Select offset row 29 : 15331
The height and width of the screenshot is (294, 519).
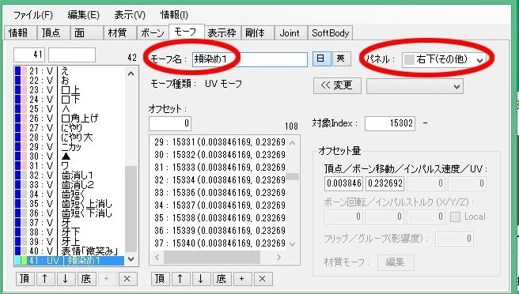pyautogui.click(x=218, y=142)
